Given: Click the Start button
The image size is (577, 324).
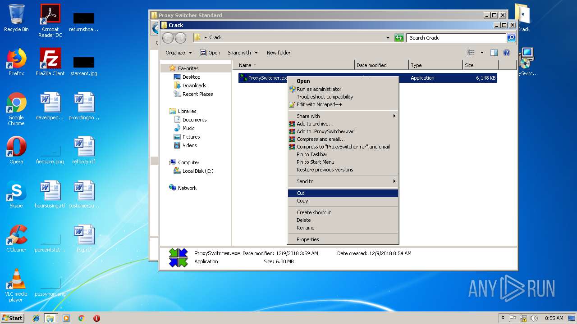Looking at the screenshot, I should [13, 318].
